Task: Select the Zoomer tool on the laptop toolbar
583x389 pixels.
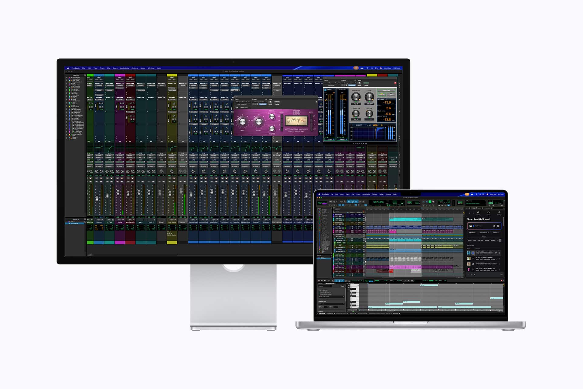Action: tap(345, 201)
